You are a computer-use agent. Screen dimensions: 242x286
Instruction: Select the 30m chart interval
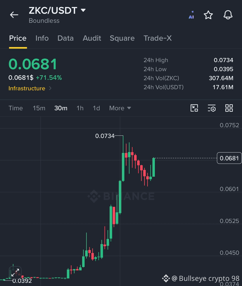click(61, 108)
